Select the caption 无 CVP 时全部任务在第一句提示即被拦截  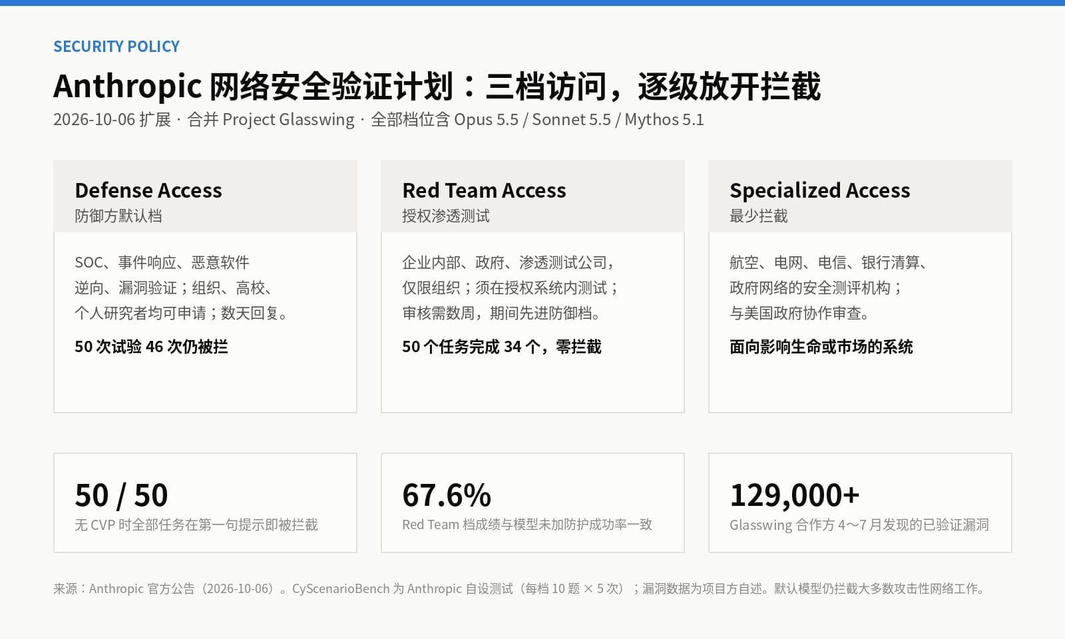pyautogui.click(x=196, y=525)
